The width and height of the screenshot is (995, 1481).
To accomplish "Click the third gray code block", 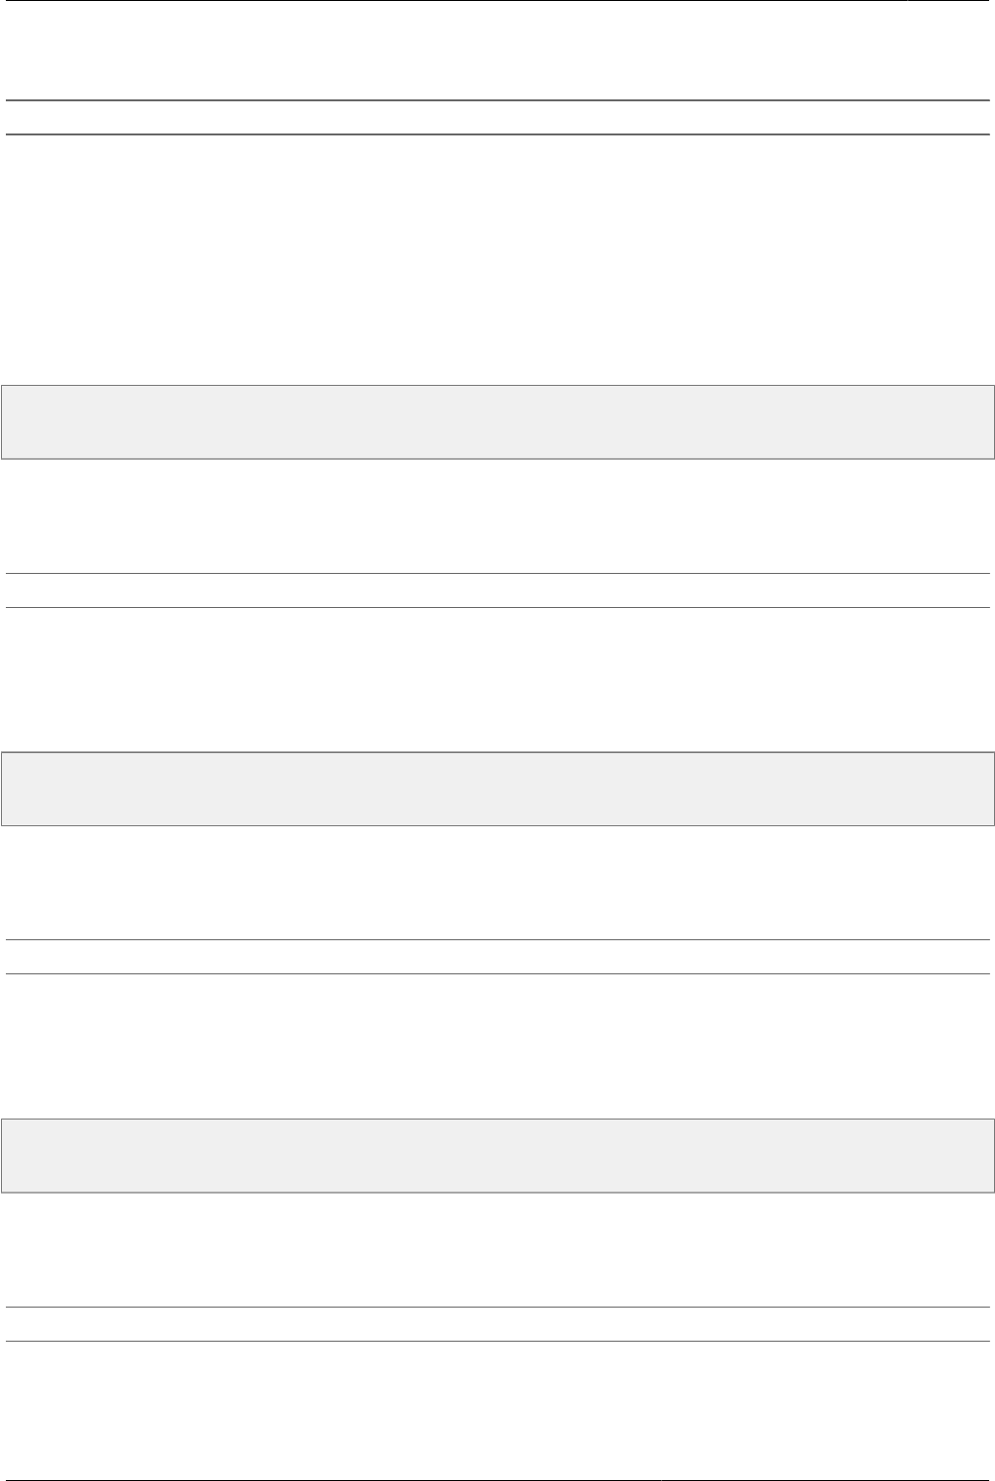I will pos(497,1156).
